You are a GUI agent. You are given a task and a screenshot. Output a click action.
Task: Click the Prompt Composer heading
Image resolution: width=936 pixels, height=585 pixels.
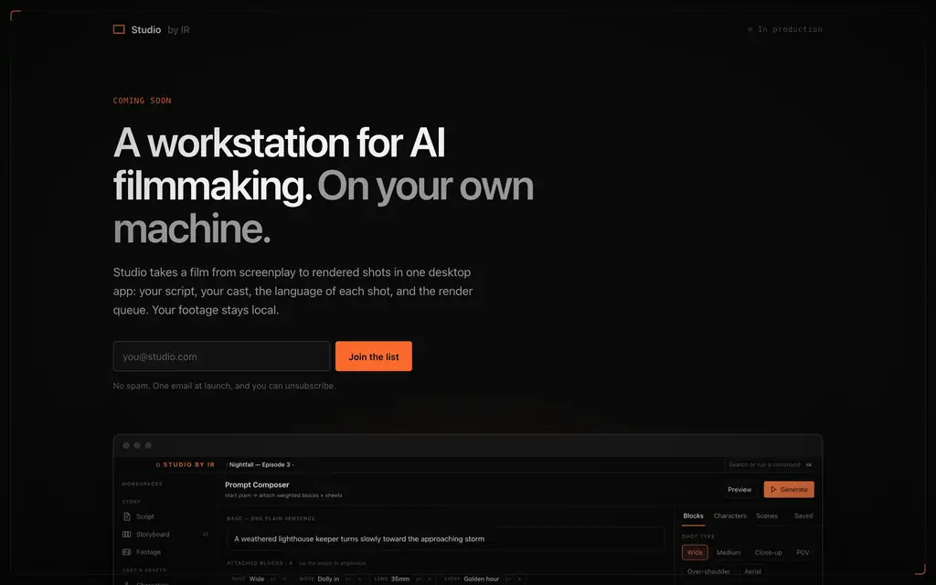click(257, 484)
